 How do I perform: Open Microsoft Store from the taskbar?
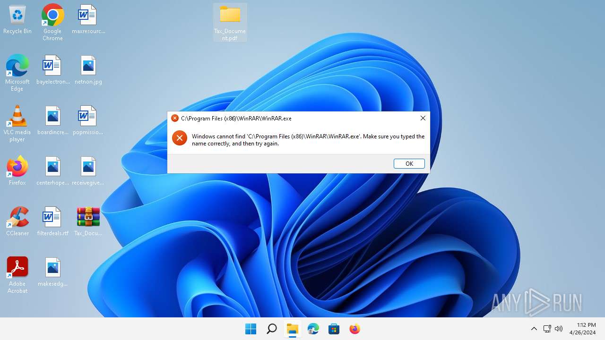334,329
